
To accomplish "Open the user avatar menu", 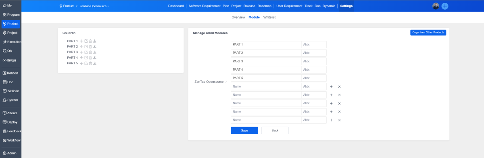I will pos(436,6).
